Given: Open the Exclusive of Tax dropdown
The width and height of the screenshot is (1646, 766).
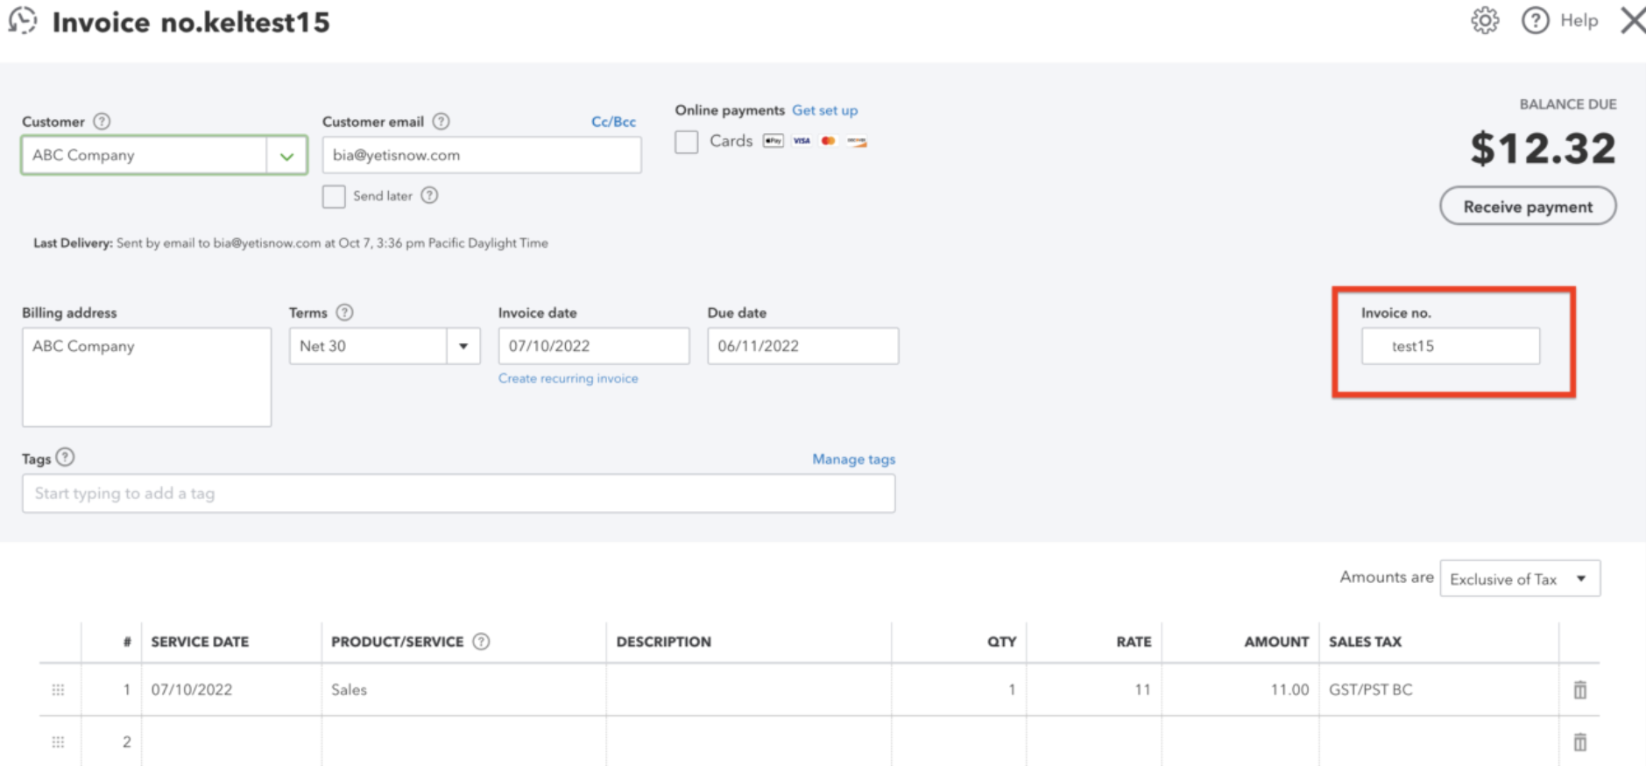Looking at the screenshot, I should [x=1520, y=579].
